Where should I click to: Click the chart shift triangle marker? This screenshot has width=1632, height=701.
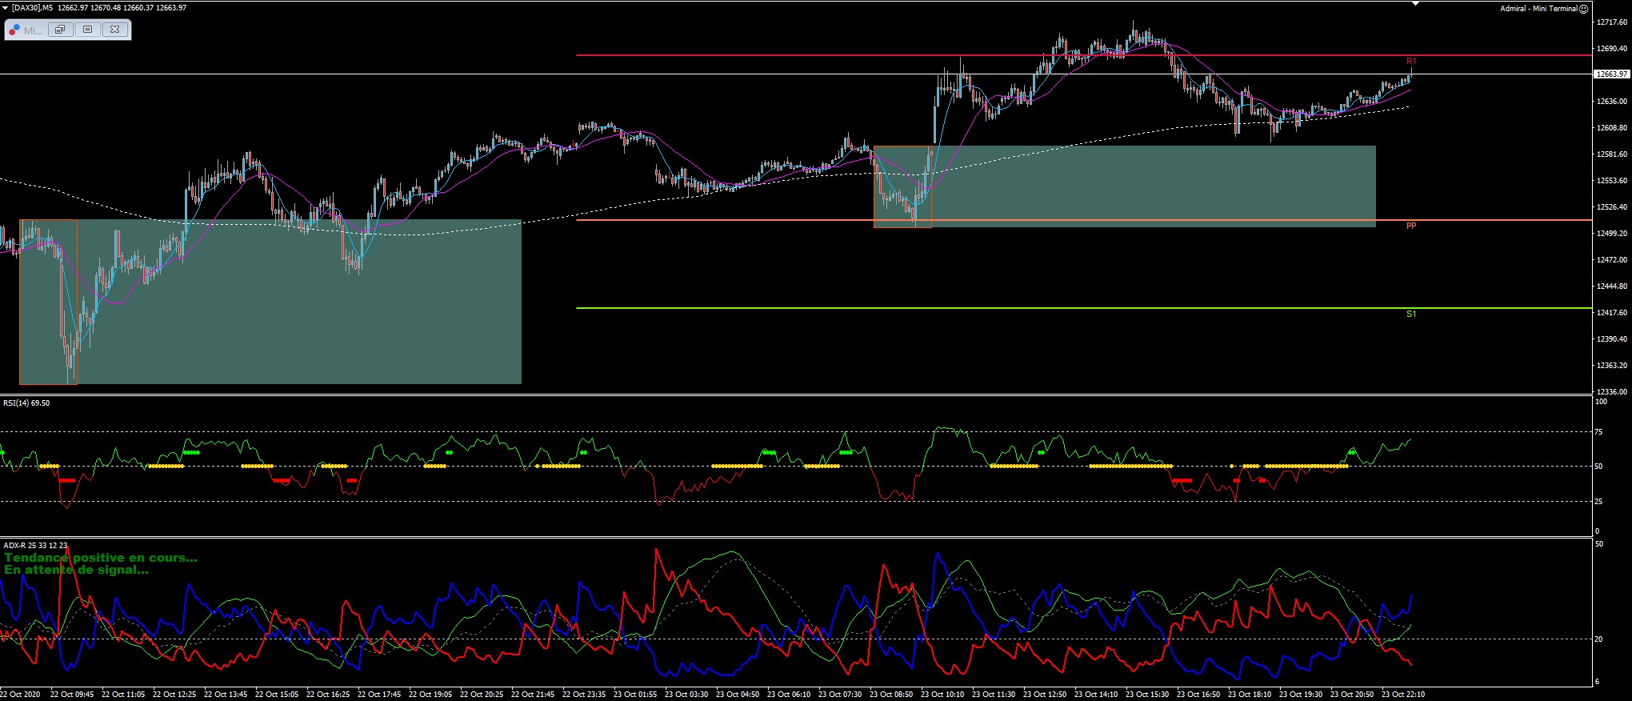(x=1414, y=3)
